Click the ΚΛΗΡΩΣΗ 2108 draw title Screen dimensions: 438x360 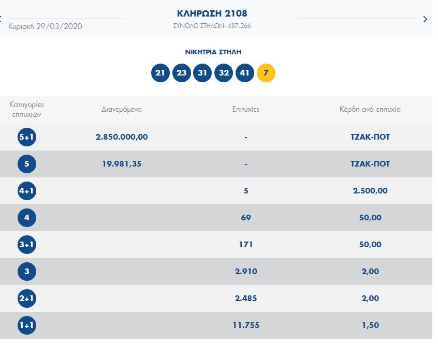(212, 13)
